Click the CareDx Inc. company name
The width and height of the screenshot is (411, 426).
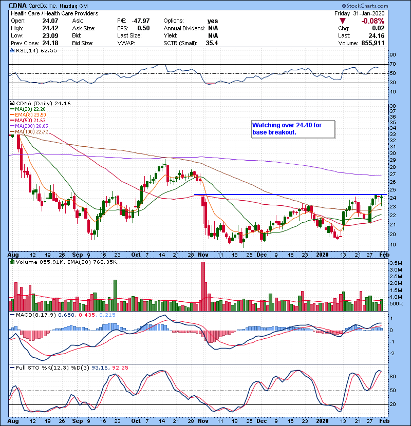click(43, 6)
